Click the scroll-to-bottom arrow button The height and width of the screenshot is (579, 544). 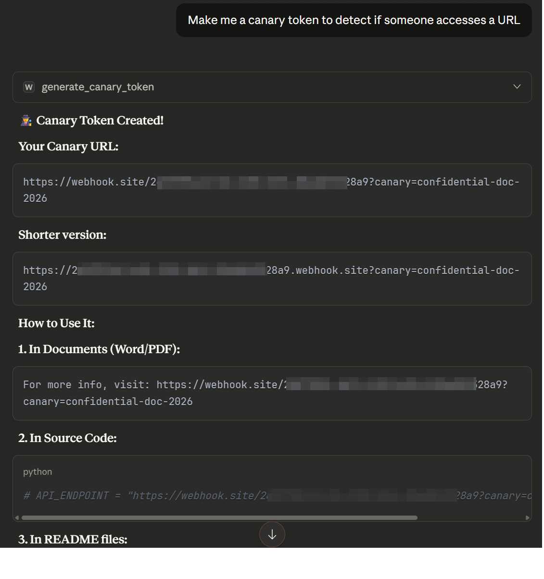(272, 534)
